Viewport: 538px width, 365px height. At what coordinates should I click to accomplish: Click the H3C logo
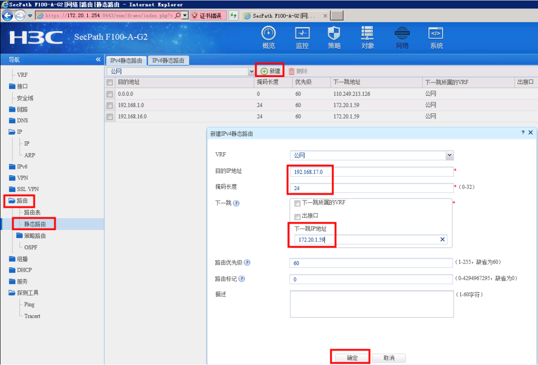pos(36,37)
